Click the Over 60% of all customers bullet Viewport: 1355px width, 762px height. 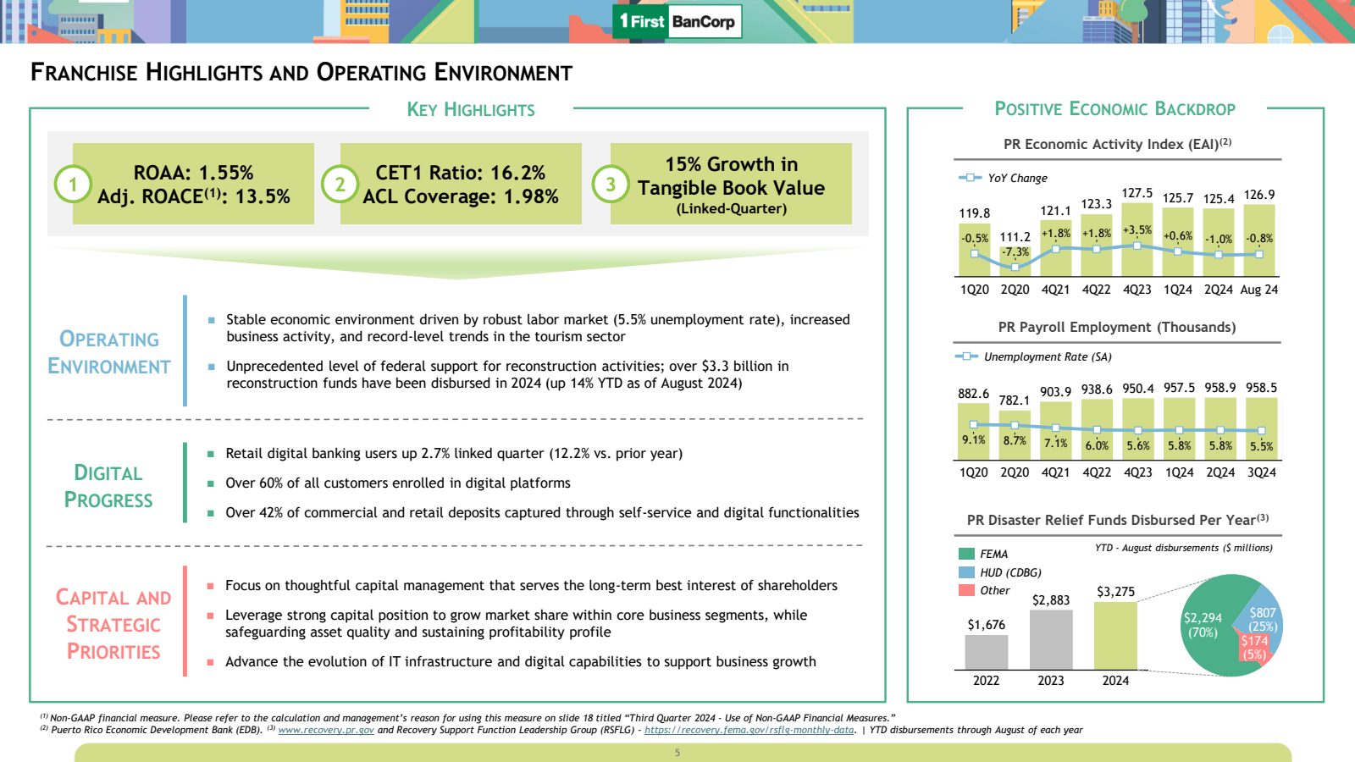point(398,483)
